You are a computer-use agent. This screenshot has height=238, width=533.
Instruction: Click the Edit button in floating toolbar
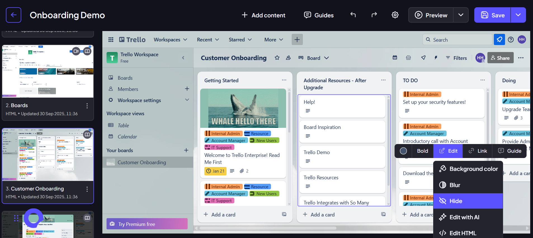448,151
